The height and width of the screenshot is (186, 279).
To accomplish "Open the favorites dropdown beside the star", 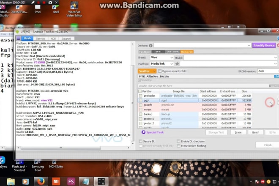I will tap(229, 64).
